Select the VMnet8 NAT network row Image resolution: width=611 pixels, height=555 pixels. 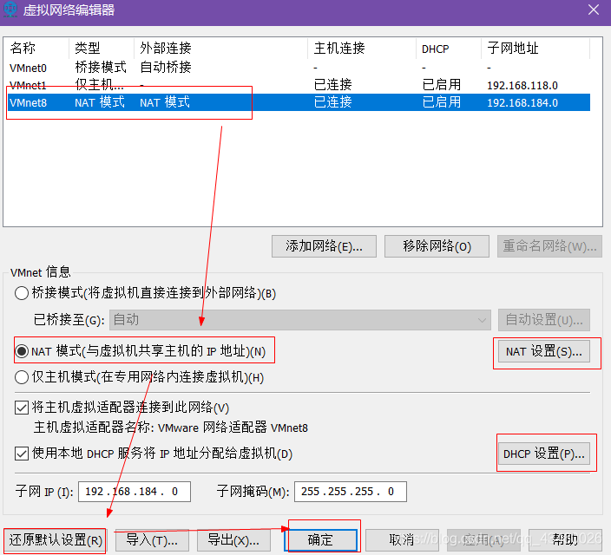(299, 102)
